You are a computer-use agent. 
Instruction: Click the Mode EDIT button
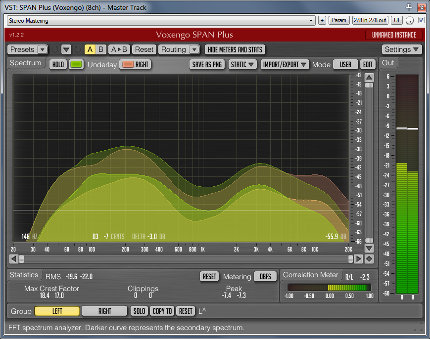[368, 65]
